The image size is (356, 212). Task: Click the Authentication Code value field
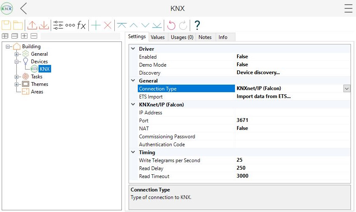[x=293, y=144]
